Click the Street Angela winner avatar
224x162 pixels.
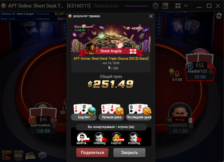pyautogui.click(x=91, y=48)
